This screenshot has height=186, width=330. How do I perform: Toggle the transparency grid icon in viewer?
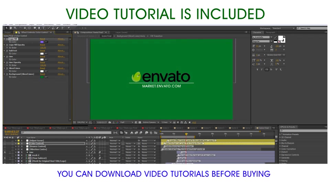click(140, 122)
